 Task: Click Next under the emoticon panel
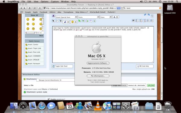click(x=41, y=36)
